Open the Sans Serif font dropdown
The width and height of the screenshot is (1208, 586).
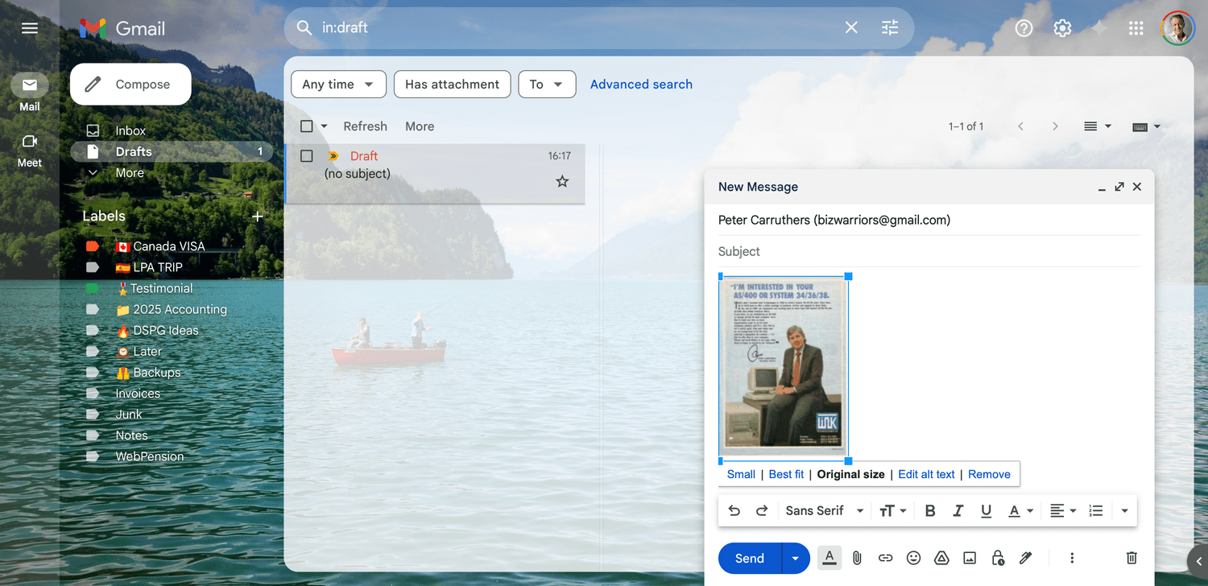[x=825, y=510]
